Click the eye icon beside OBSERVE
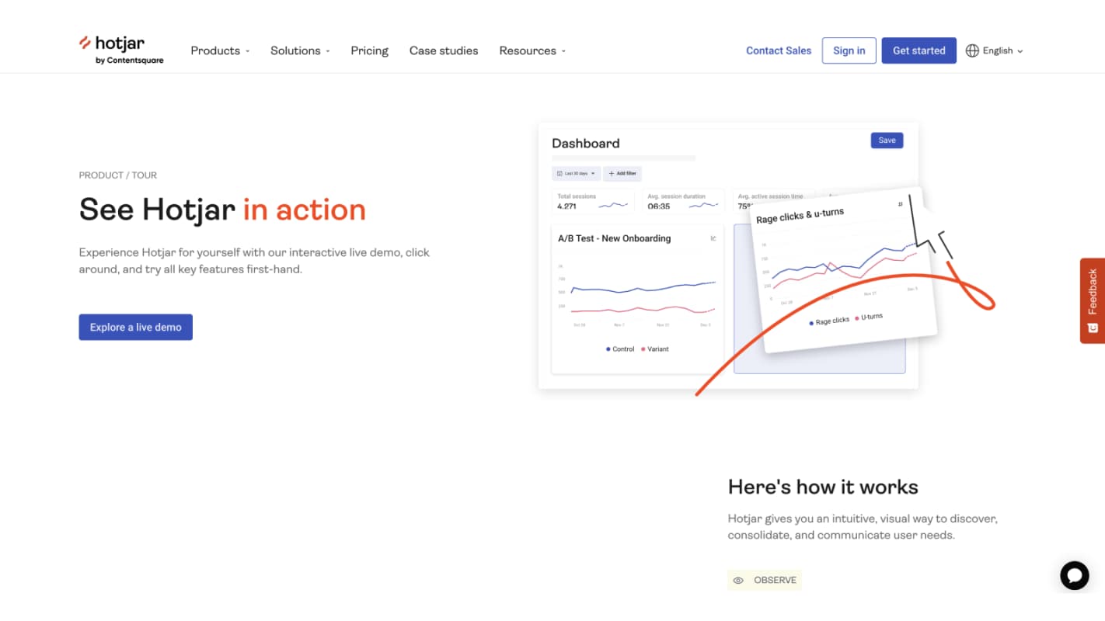The height and width of the screenshot is (621, 1105). click(738, 581)
